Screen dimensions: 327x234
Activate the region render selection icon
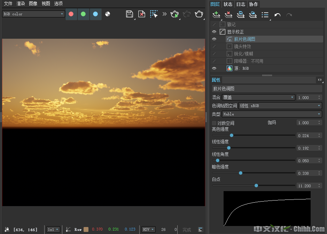click(x=154, y=14)
